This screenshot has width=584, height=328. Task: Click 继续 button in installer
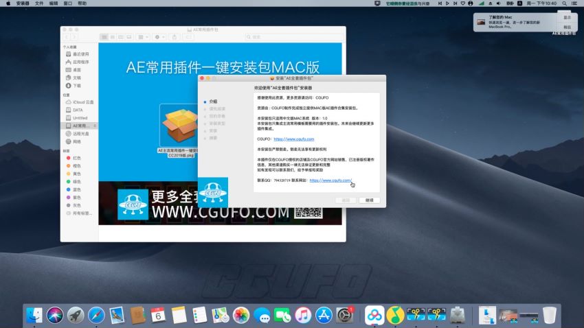[x=370, y=200]
